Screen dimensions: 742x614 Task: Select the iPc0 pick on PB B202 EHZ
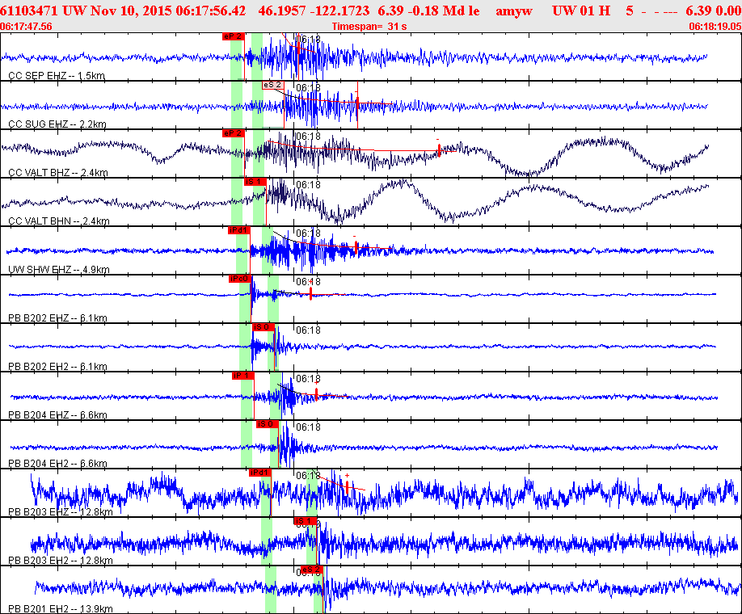(239, 279)
